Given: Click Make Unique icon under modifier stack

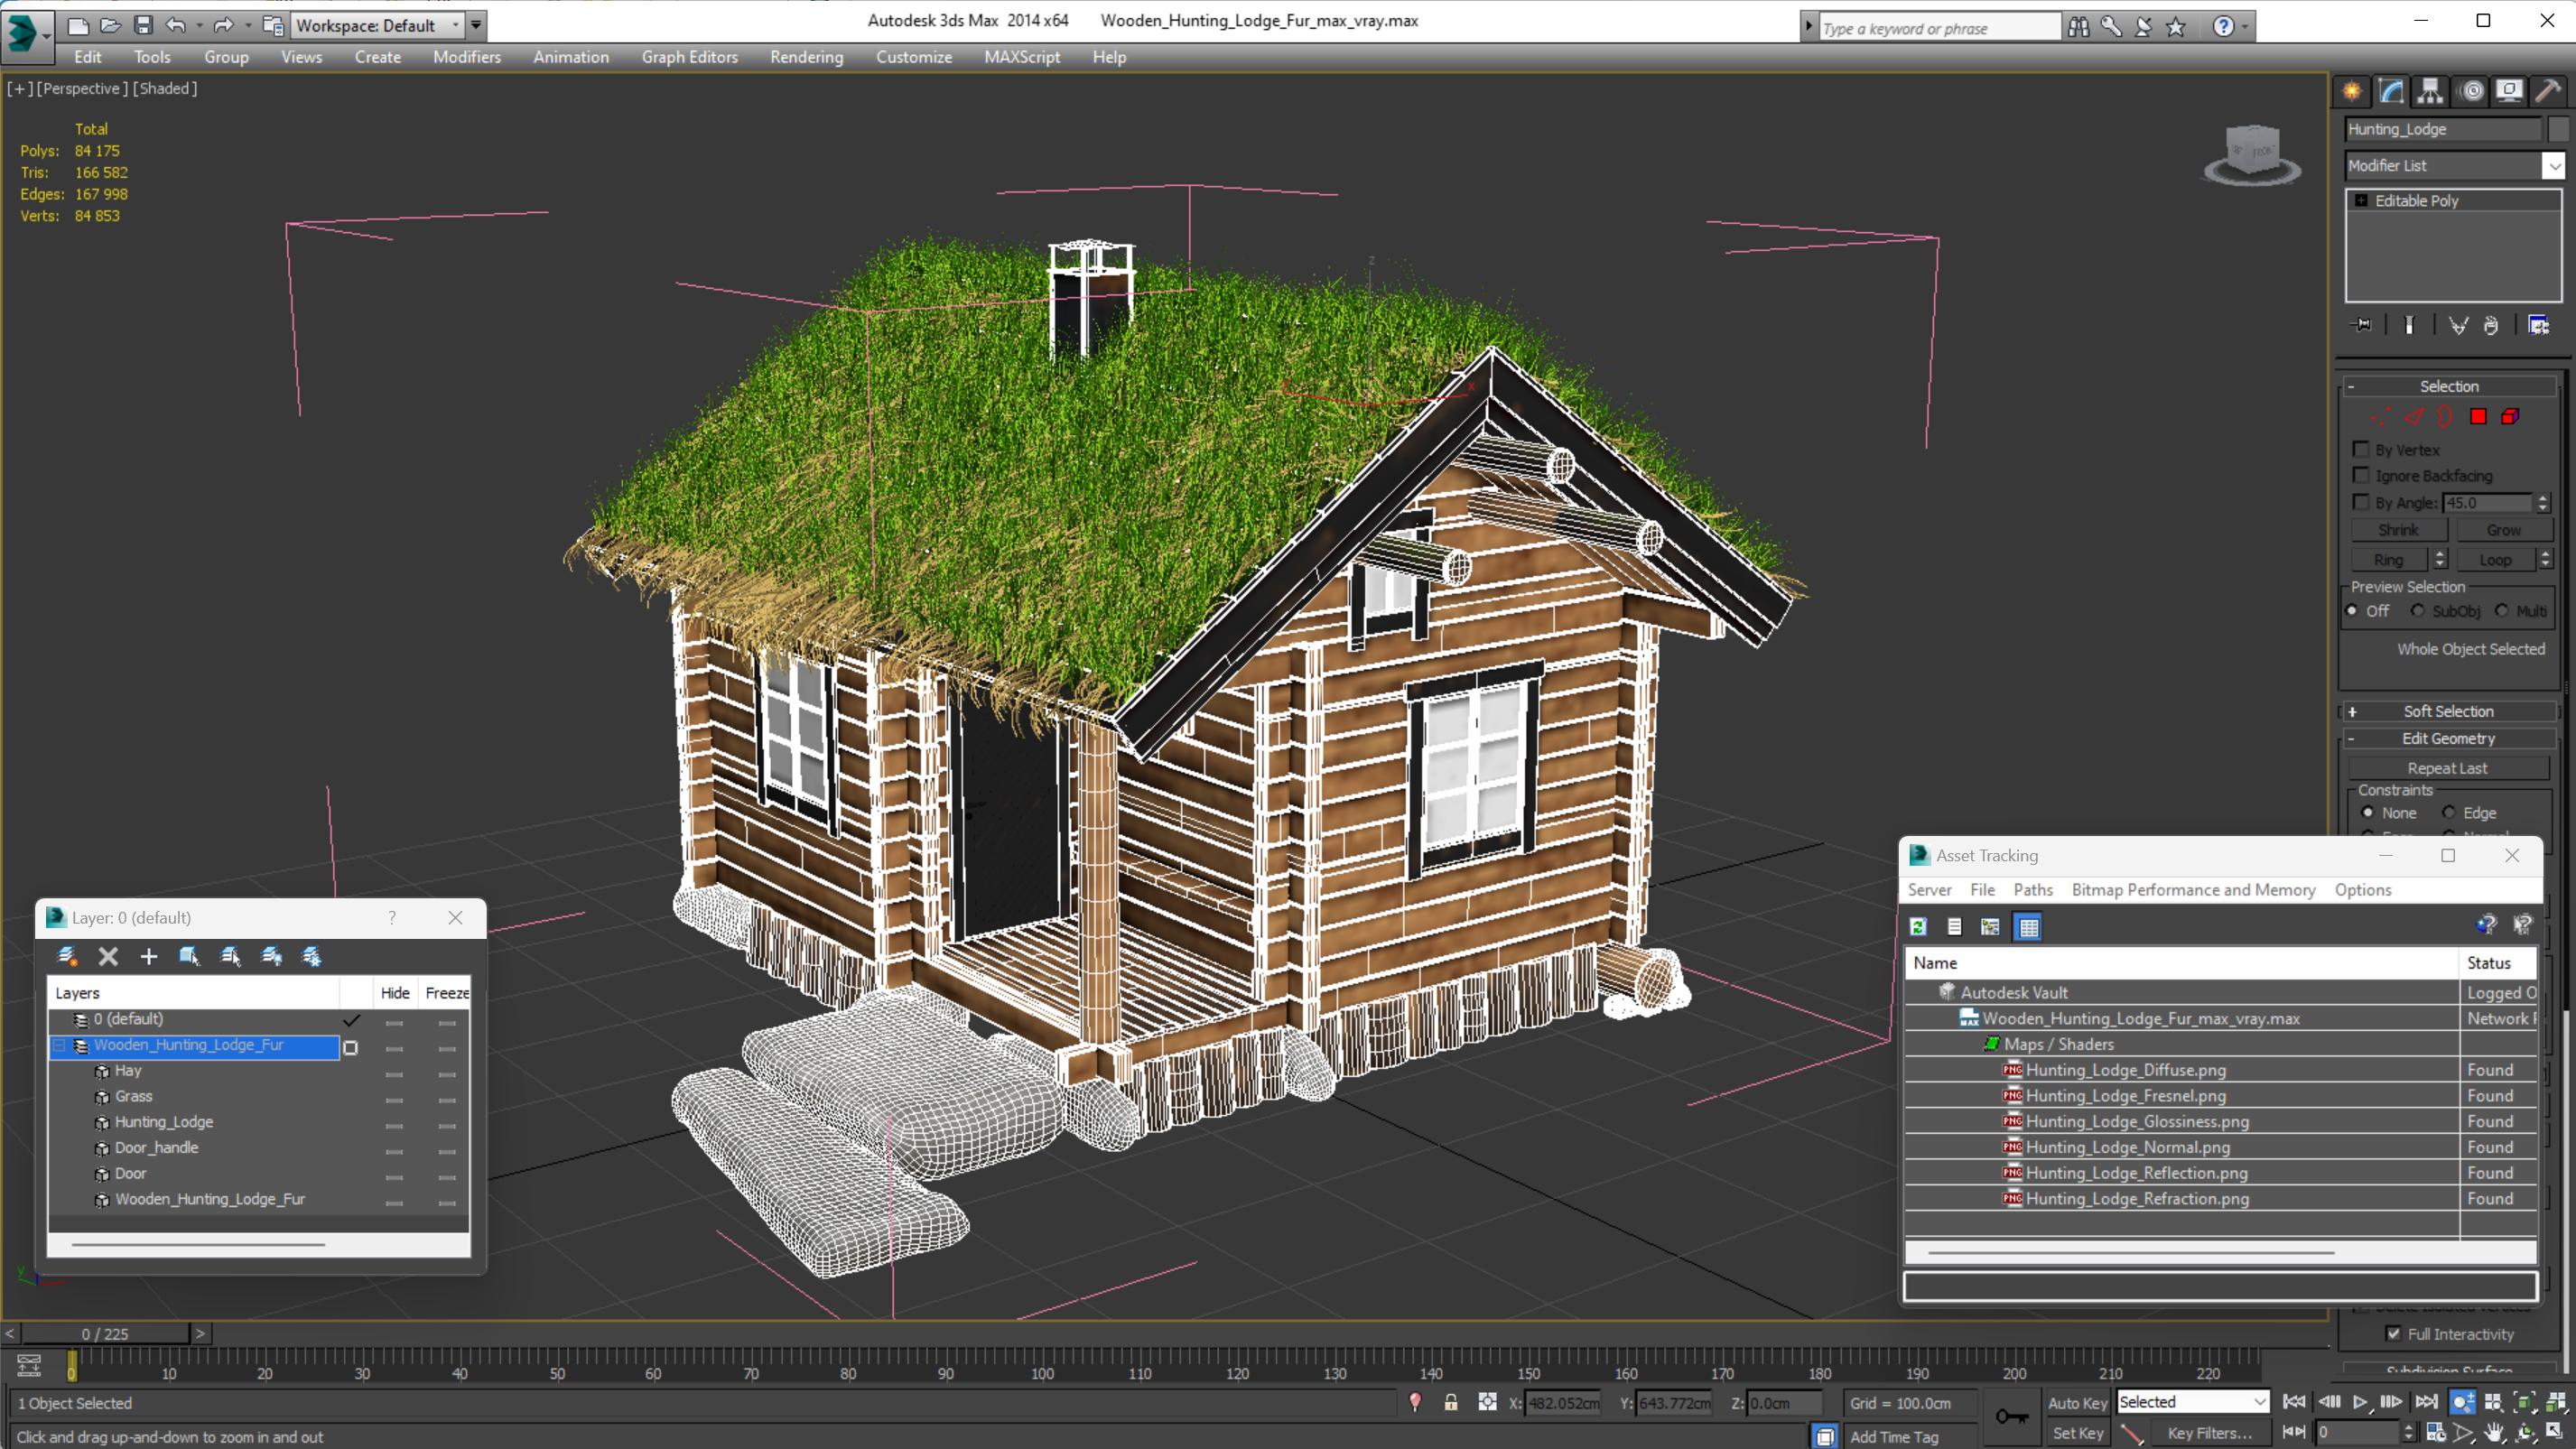Looking at the screenshot, I should (x=2458, y=325).
